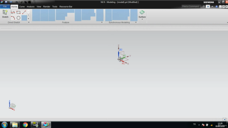Screen dimensions: 228x128
Task: Switch to the Home ribbon tab
Action: point(14,6)
